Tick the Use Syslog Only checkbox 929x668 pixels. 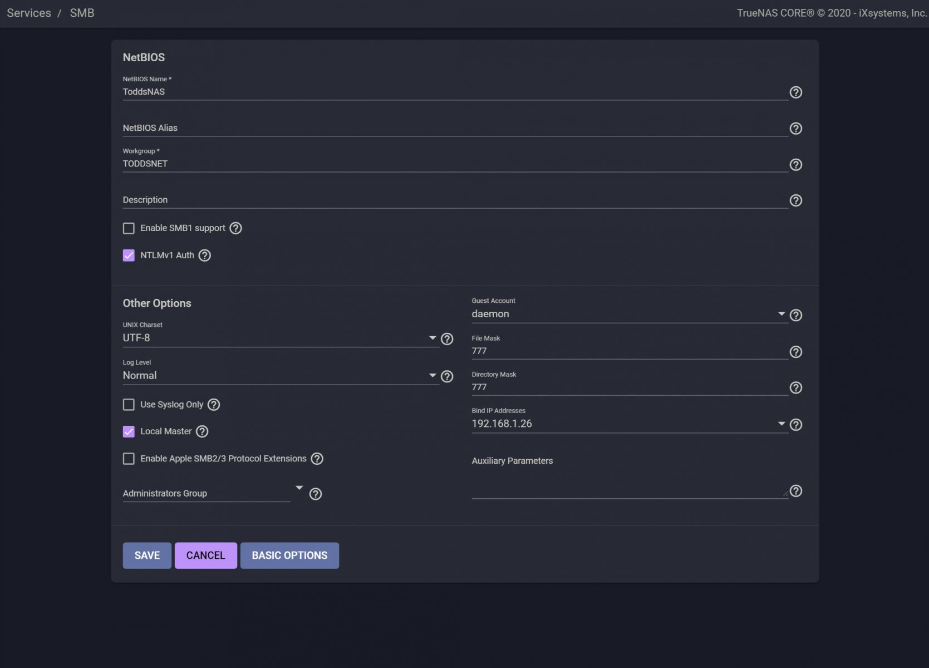point(129,405)
